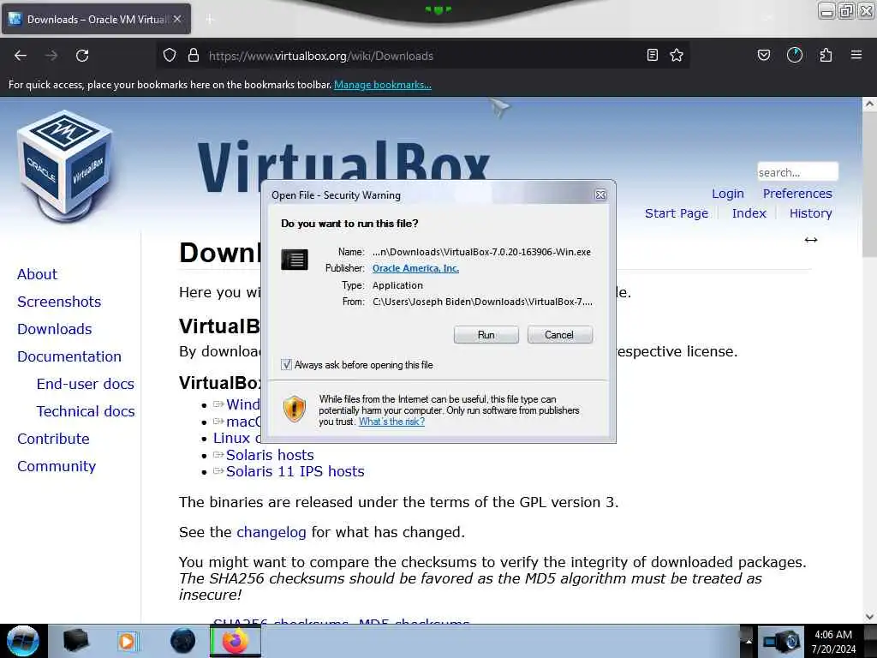Click the page scrollbar down arrow

tap(869, 616)
